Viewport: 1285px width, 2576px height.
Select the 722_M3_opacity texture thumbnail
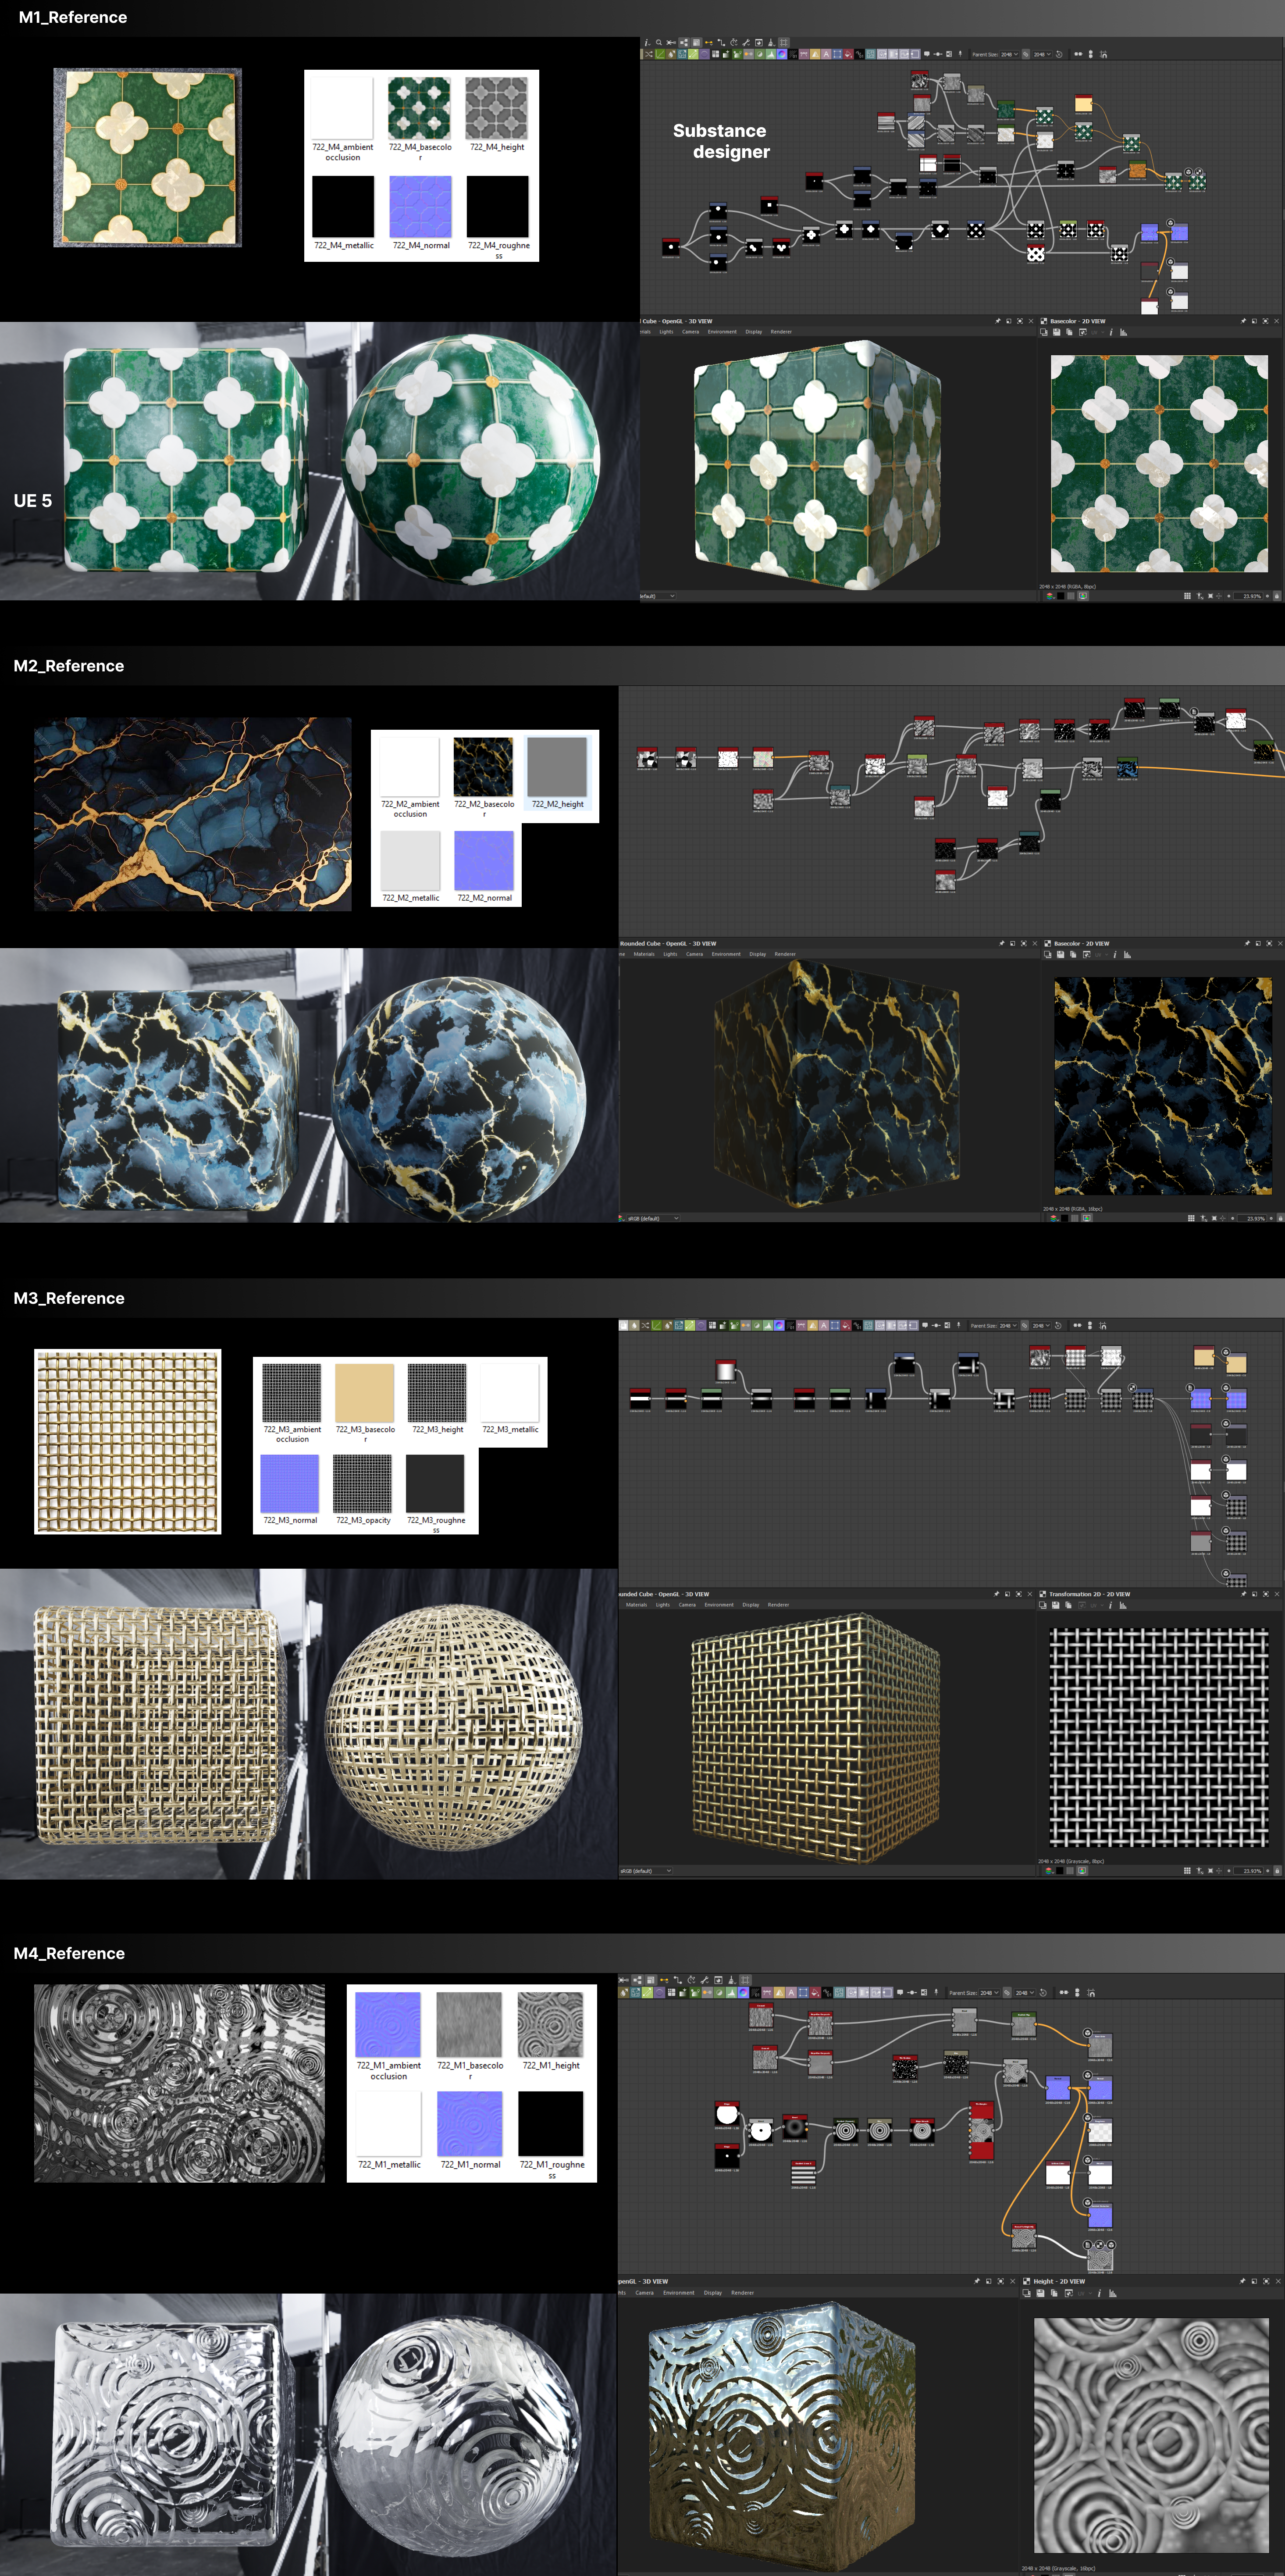[x=362, y=1483]
